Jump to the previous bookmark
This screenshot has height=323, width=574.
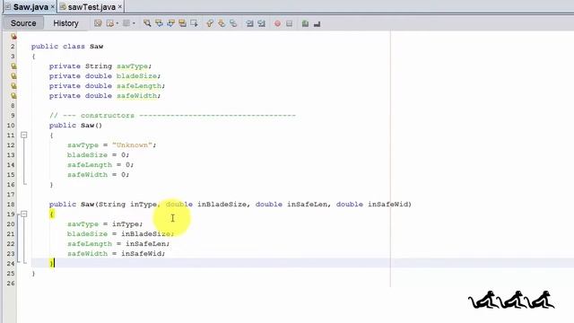click(210, 23)
